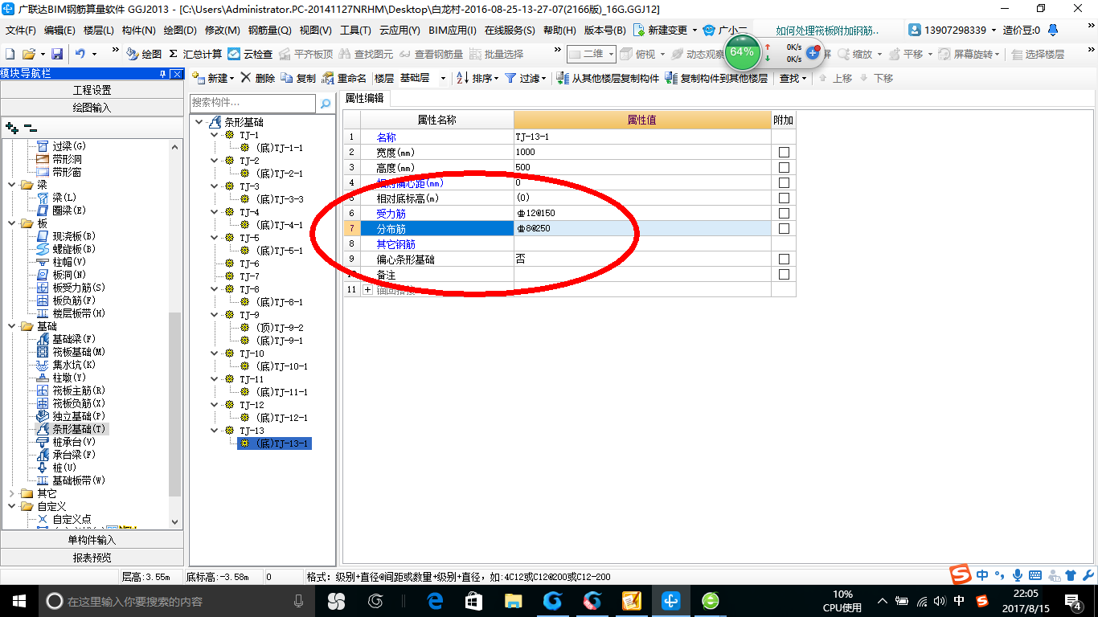1098x617 pixels.
Task: Collapse the TJ-9 node in component tree
Action: click(214, 315)
